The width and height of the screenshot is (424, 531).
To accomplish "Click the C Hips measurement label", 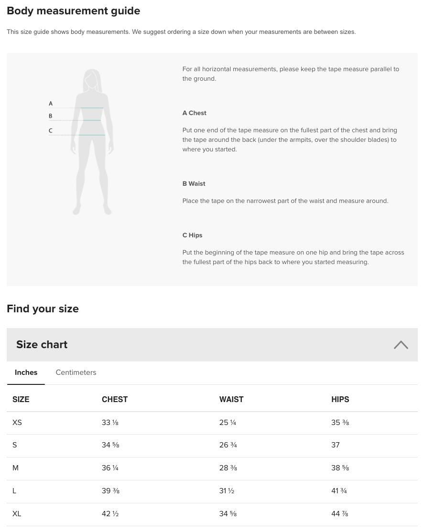I will click(192, 235).
